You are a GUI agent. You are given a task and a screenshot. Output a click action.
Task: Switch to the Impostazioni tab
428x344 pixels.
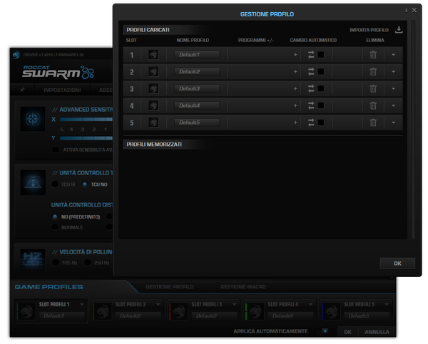click(62, 90)
